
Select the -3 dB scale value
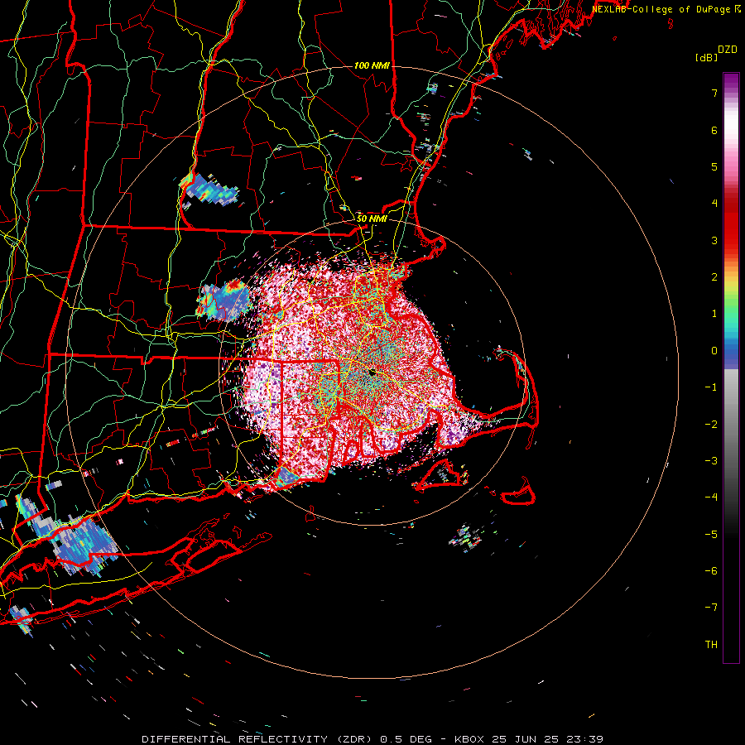pyautogui.click(x=711, y=460)
